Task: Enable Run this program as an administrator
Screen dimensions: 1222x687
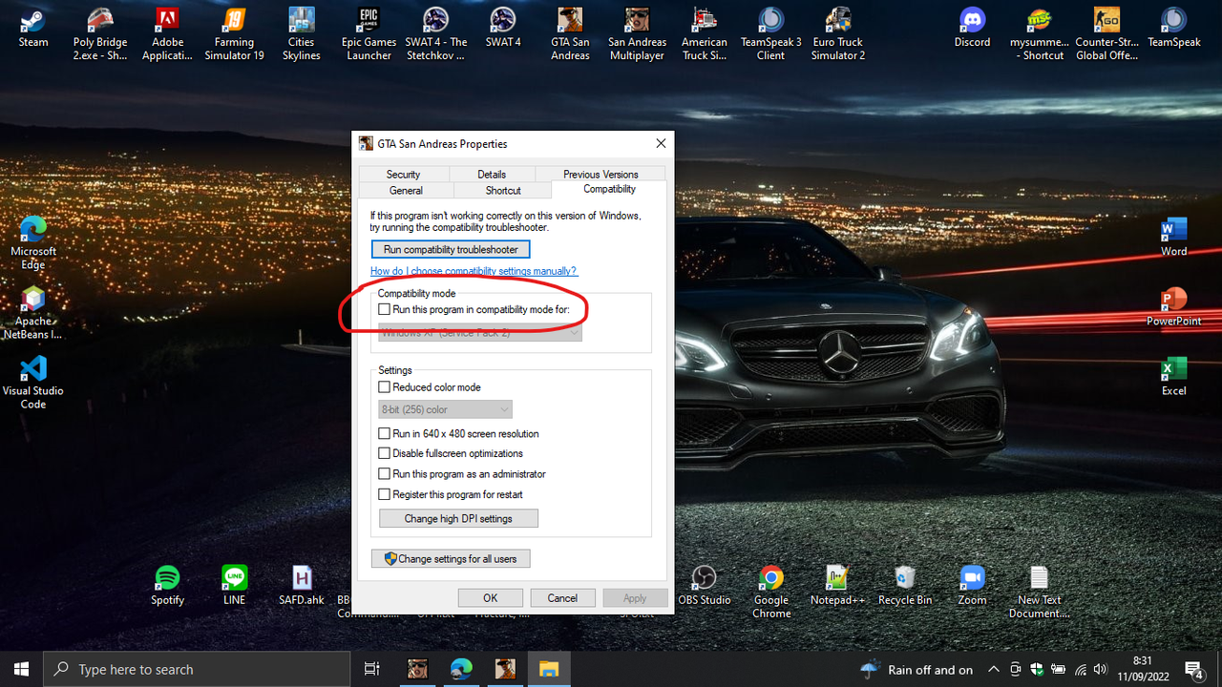Action: click(x=385, y=474)
